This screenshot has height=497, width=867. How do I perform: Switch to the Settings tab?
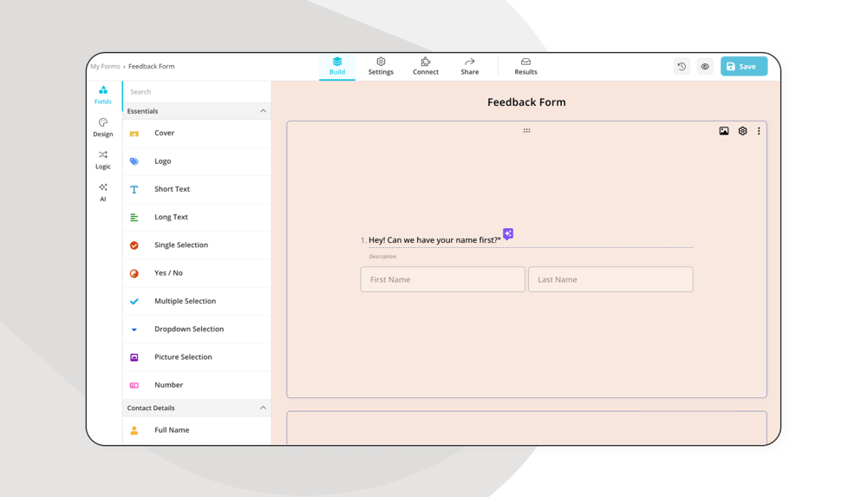click(x=381, y=67)
